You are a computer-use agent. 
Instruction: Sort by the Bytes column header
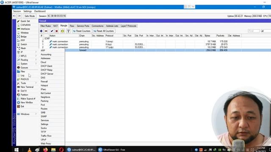(210, 35)
